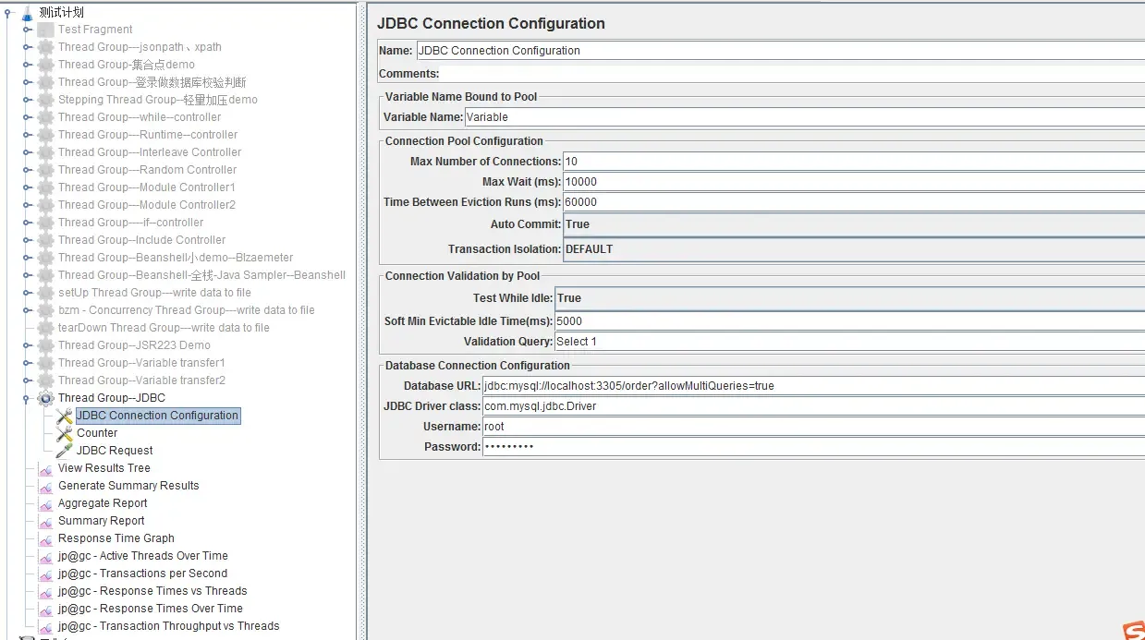The image size is (1145, 640).
Task: Select jp@gc - Transactions per Second listener
Action: (142, 574)
